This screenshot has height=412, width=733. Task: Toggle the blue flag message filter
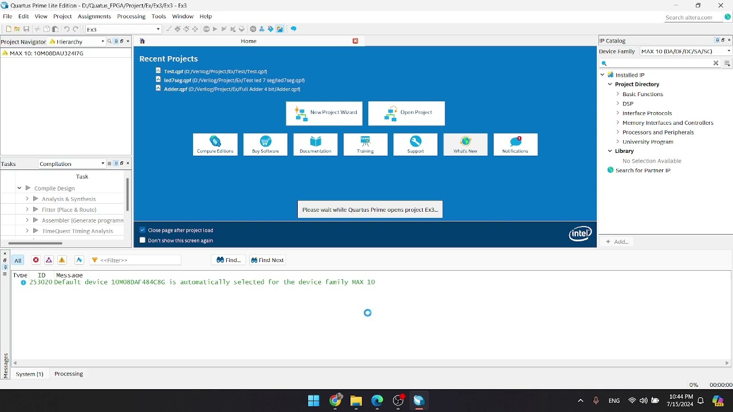pyautogui.click(x=79, y=260)
